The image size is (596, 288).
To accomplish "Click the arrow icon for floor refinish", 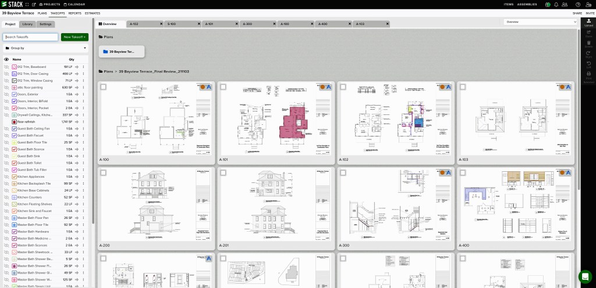I will tap(77, 122).
